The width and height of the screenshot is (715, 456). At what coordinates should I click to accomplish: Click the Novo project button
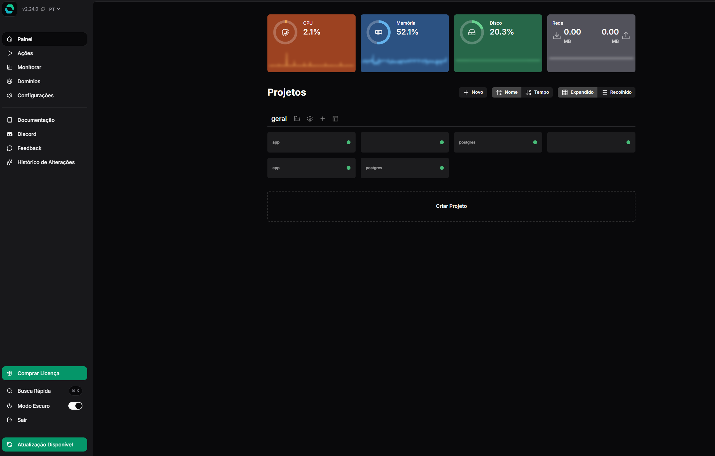473,92
